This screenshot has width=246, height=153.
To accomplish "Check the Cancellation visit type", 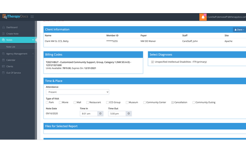I will click(173, 103).
